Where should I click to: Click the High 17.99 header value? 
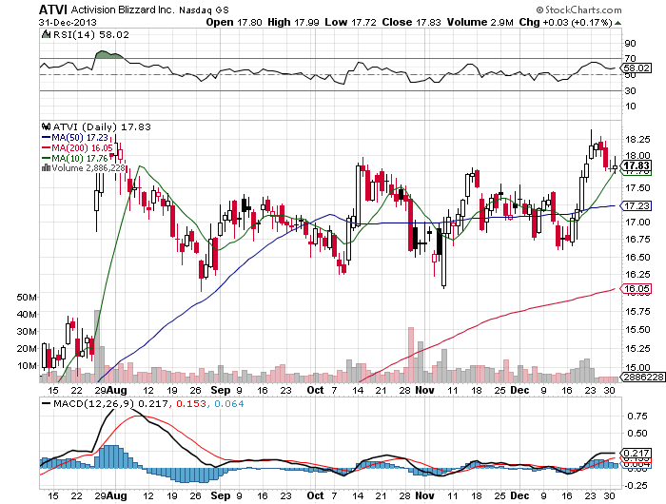[293, 22]
